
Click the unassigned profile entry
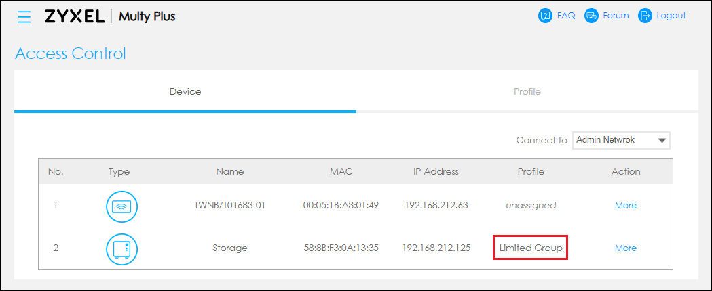531,206
